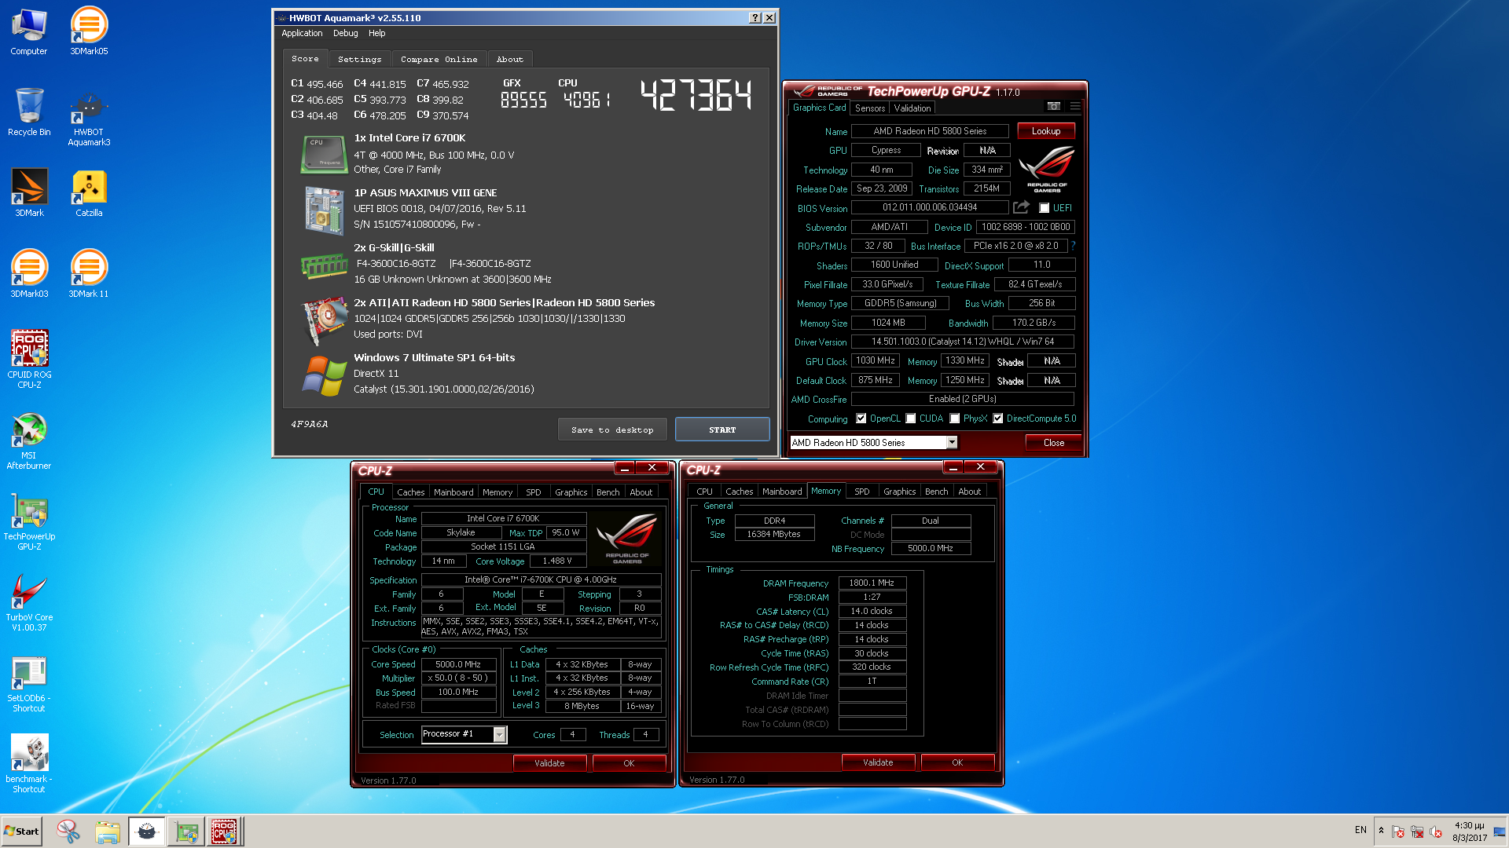Click the START benchmark button
The height and width of the screenshot is (848, 1509).
[x=722, y=429]
